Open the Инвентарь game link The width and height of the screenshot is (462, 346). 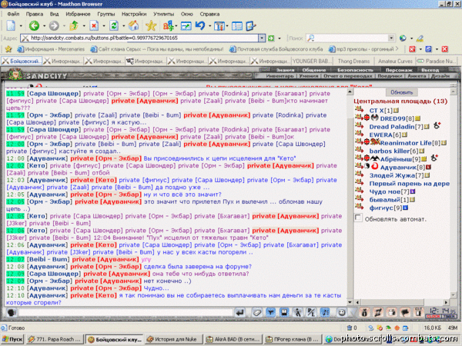(280, 76)
